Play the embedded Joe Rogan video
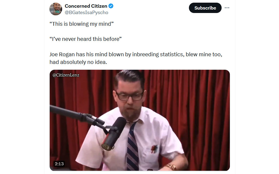Image resolution: width=279 pixels, height=174 pixels. [140, 120]
